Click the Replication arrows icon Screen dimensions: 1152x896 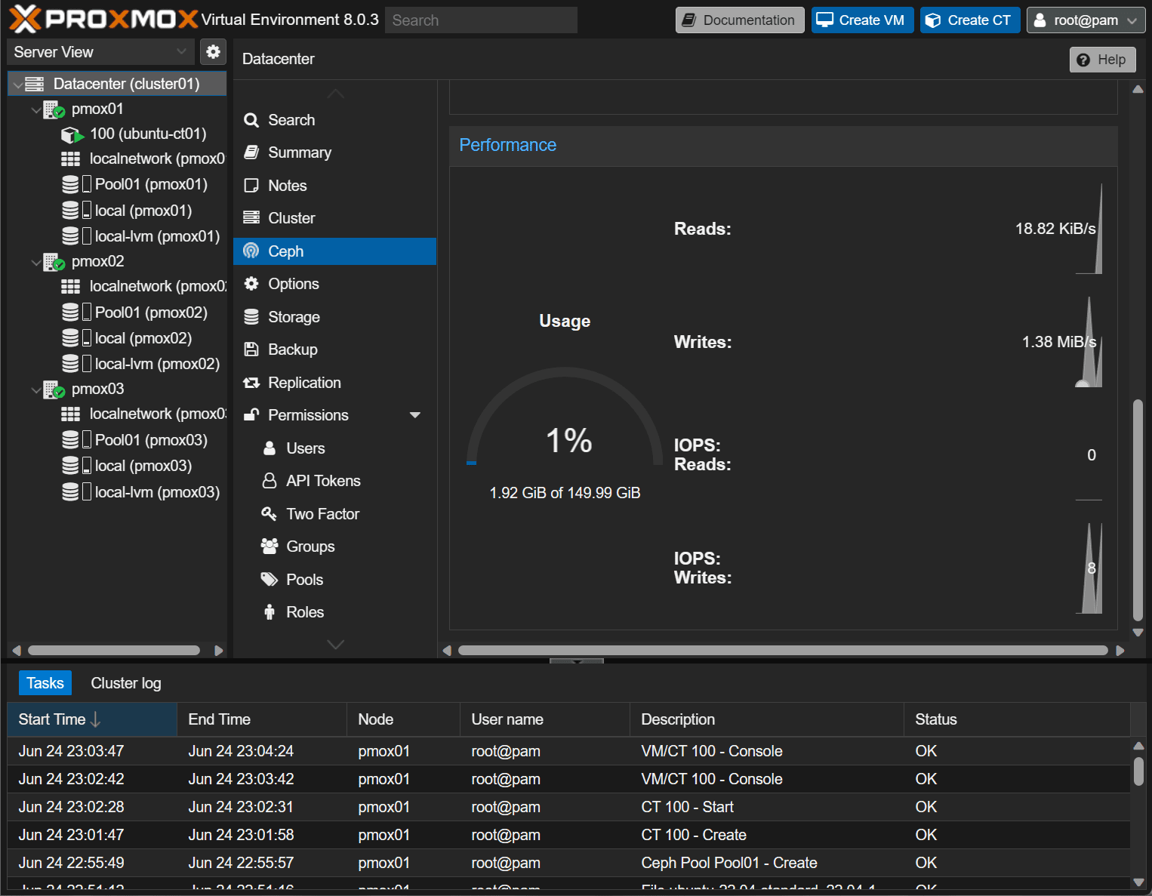251,383
